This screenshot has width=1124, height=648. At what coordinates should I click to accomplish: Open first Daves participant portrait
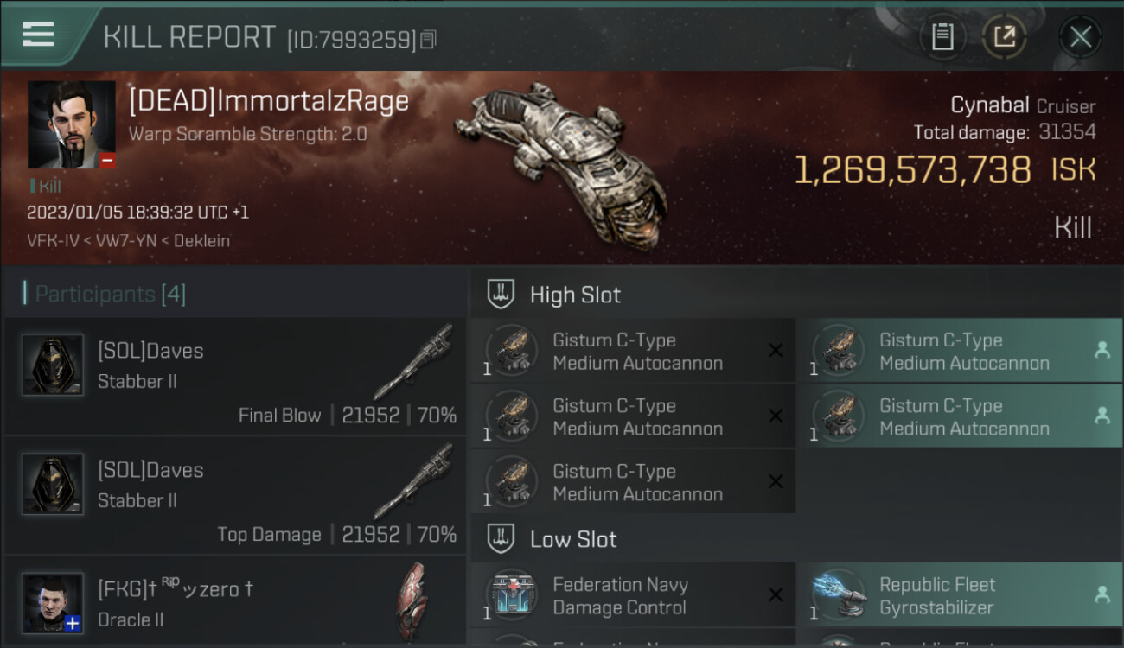(53, 365)
